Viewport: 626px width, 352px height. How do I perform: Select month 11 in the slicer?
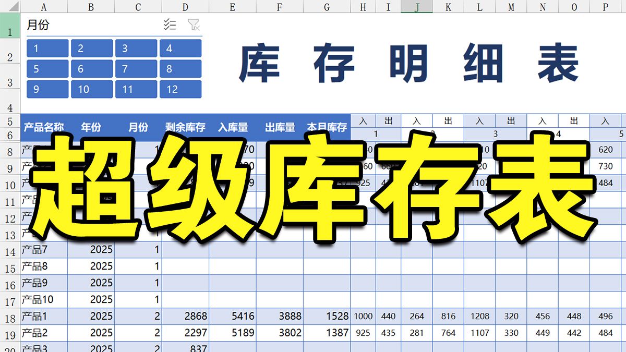[136, 89]
